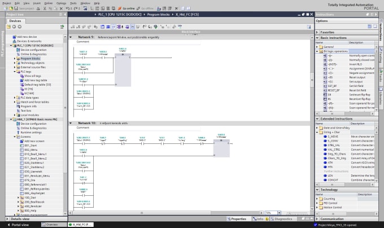Click the Devices & networks icon in tree
The height and width of the screenshot is (228, 384).
pos(15,41)
